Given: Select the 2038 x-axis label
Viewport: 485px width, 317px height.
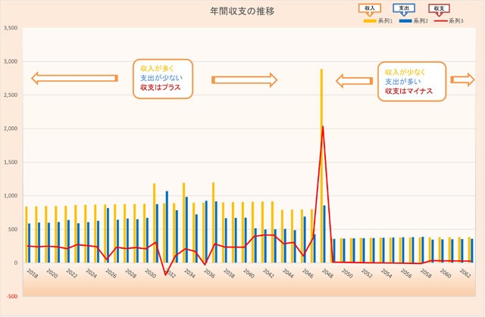Looking at the screenshot, I should point(229,273).
